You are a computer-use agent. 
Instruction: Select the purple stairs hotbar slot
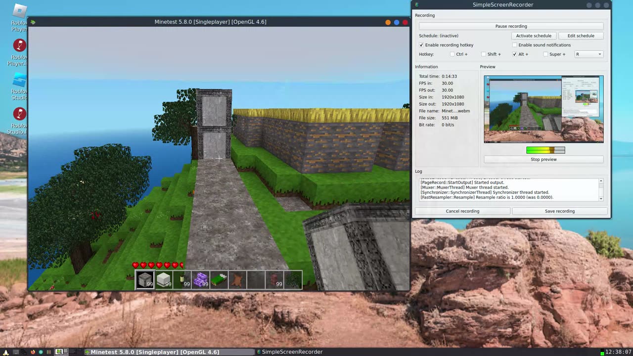(200, 280)
